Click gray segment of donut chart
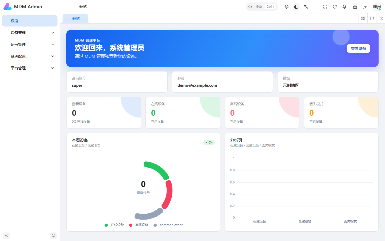The height and width of the screenshot is (241, 385). tap(149, 215)
